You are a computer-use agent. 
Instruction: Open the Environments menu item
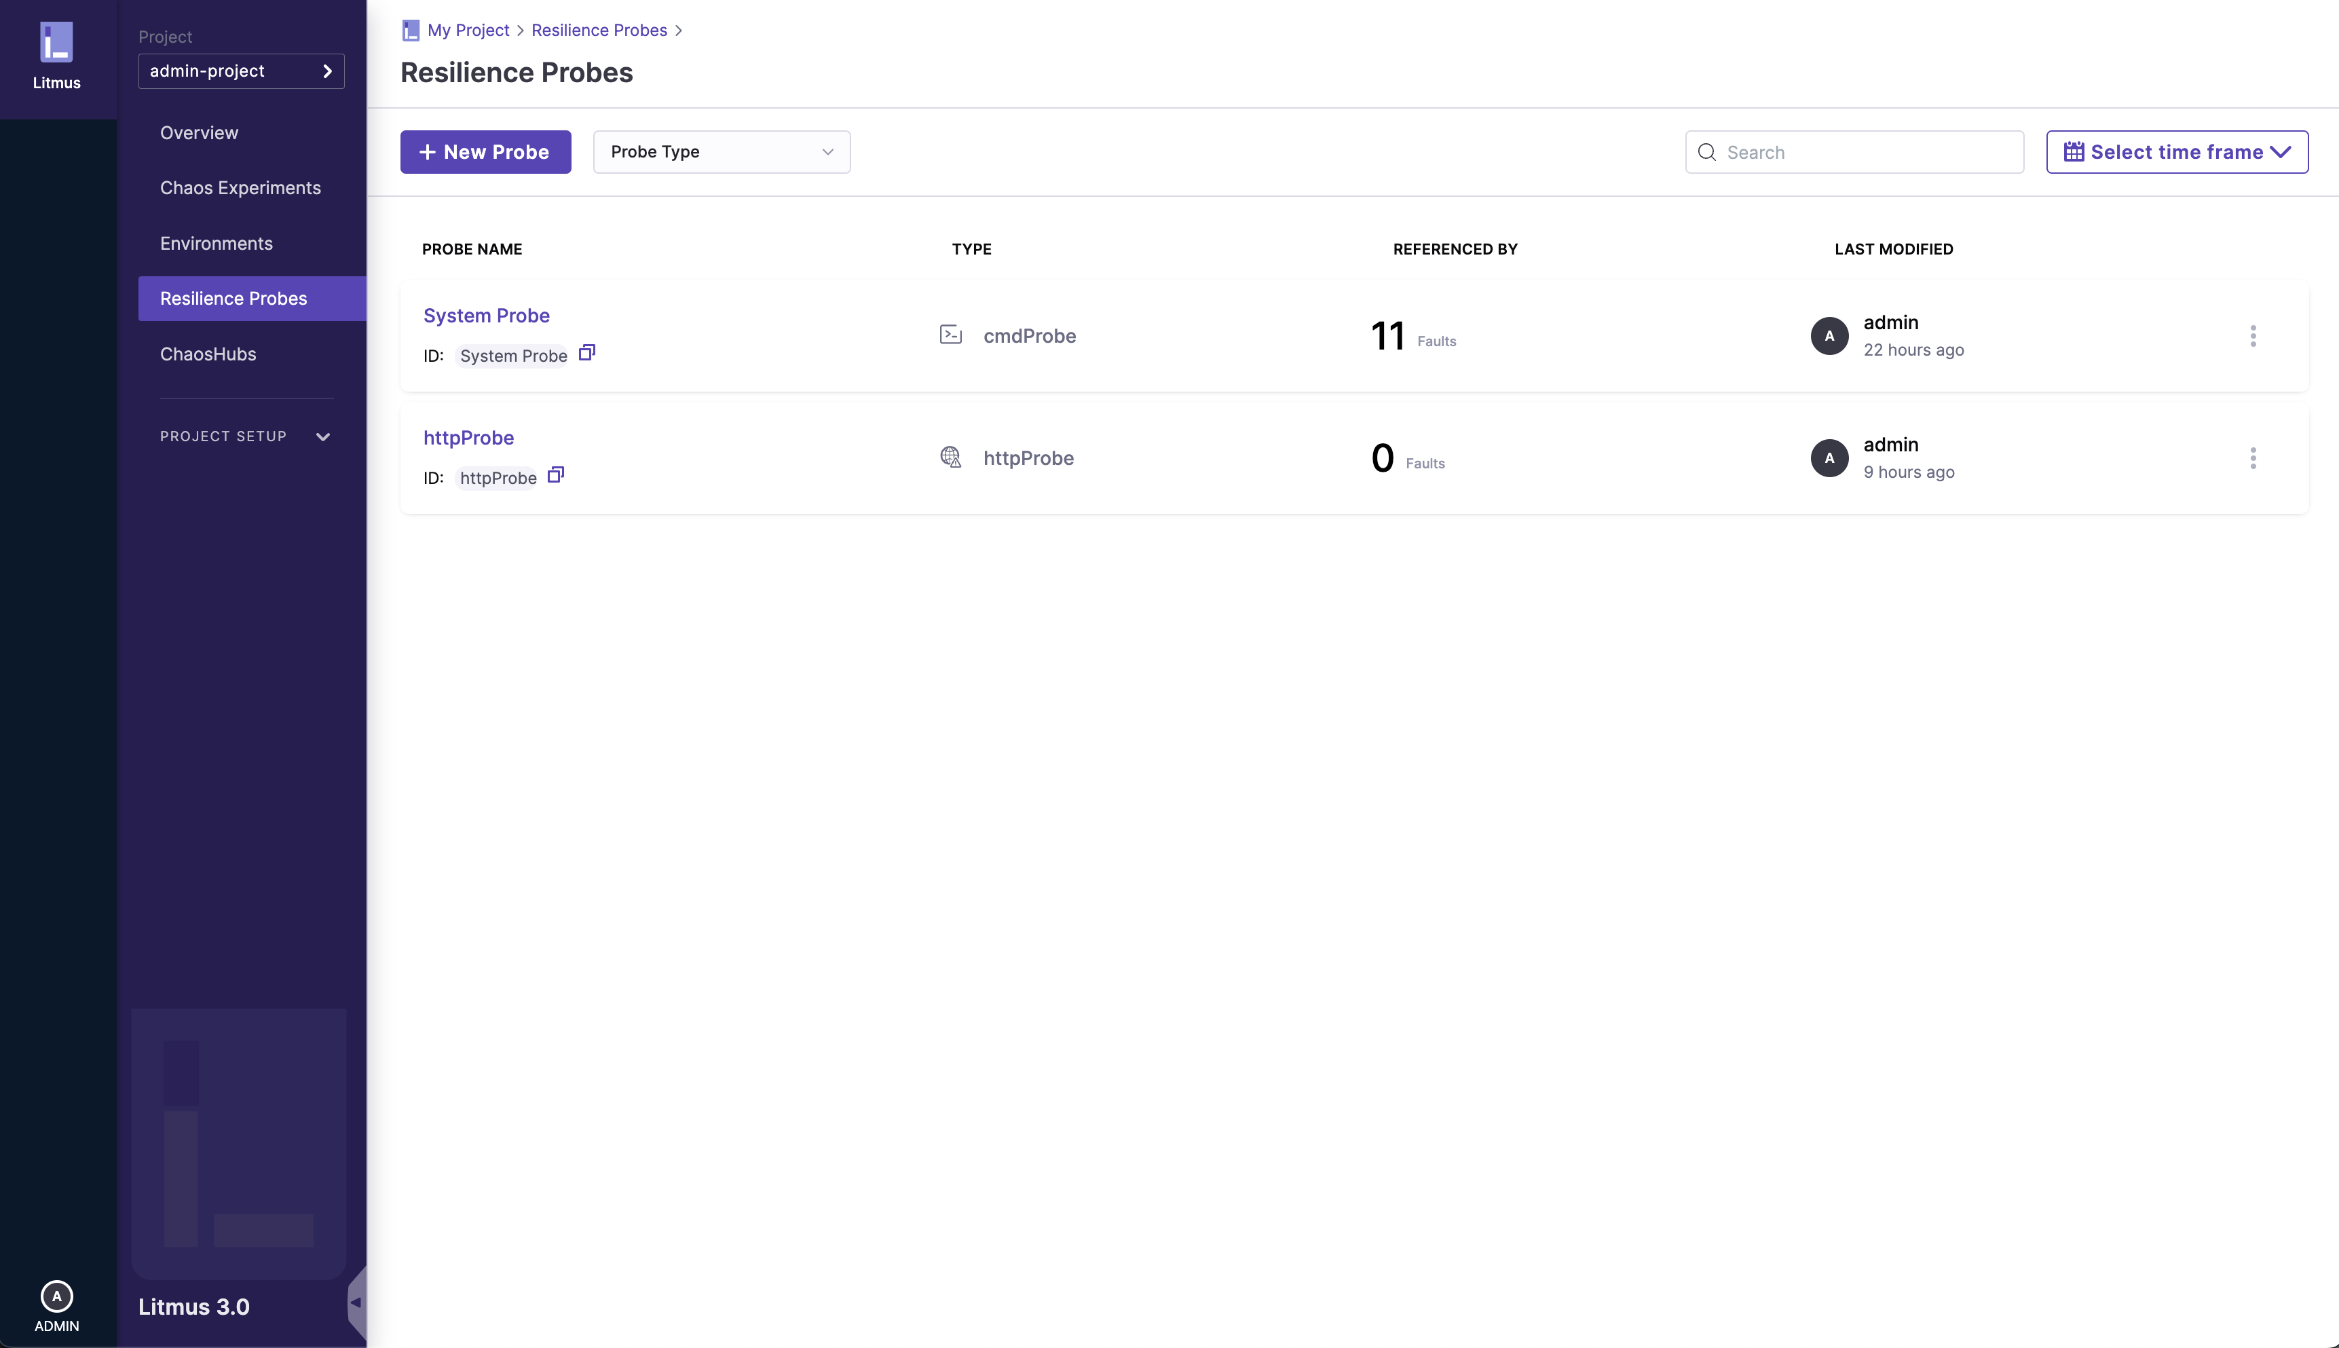point(217,244)
